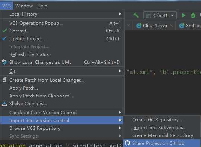Choose Import into Subversion entry

[159, 128]
